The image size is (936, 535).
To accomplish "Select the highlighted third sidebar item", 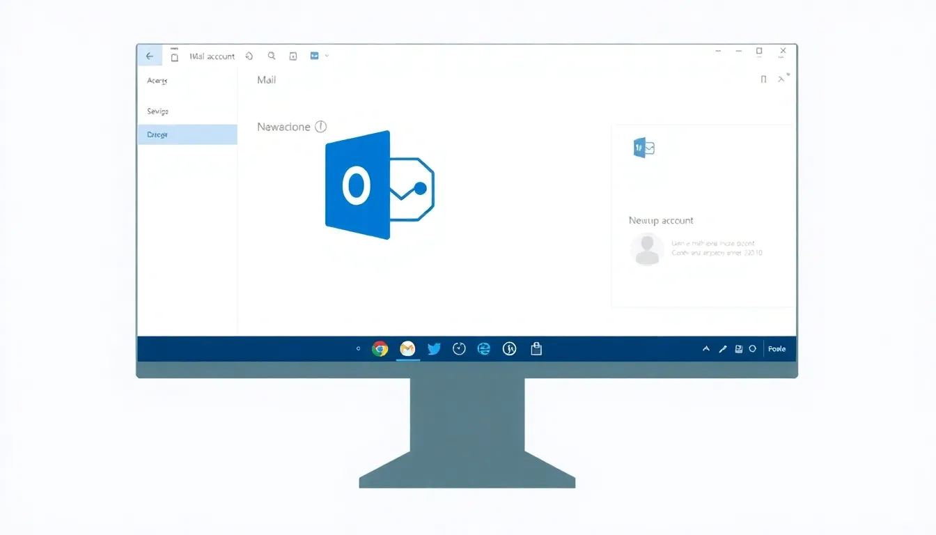I will click(187, 134).
